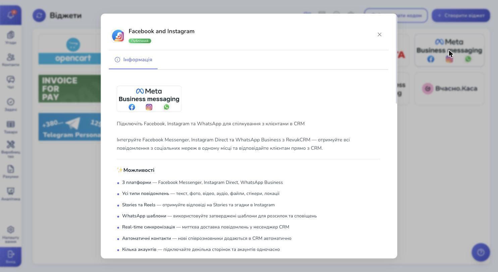This screenshot has height=272, width=498.
Task: Open Товари in the left sidebar
Action: coord(11,127)
